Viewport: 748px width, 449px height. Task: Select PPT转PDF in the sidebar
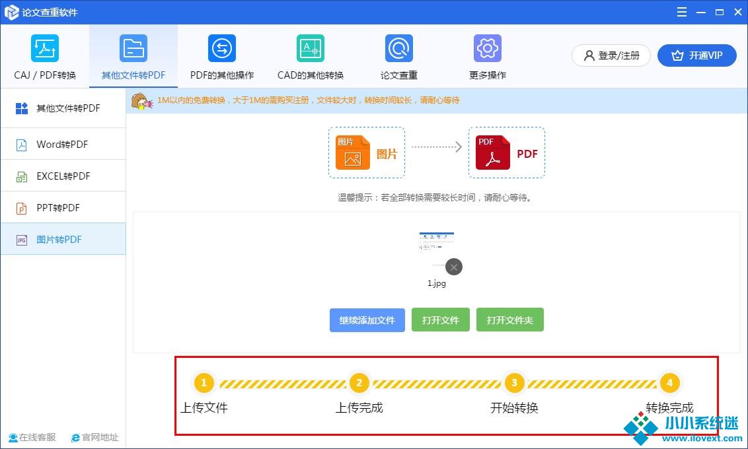[62, 208]
